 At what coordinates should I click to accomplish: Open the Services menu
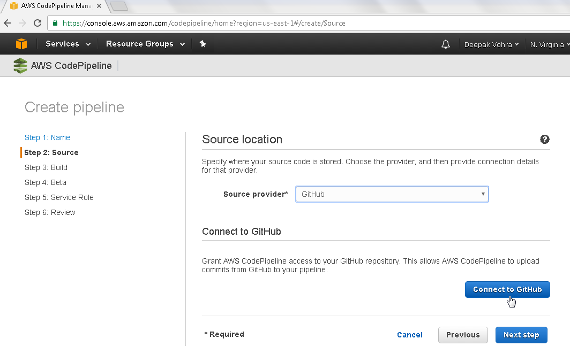click(68, 44)
